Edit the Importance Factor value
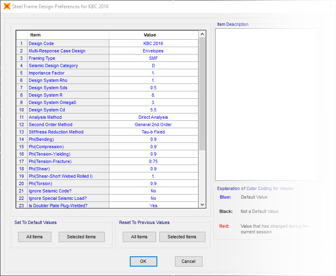This screenshot has width=336, height=276. pyautogui.click(x=153, y=73)
